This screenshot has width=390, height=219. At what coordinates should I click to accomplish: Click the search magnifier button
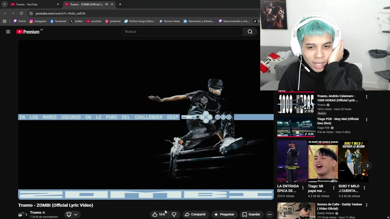pyautogui.click(x=250, y=32)
